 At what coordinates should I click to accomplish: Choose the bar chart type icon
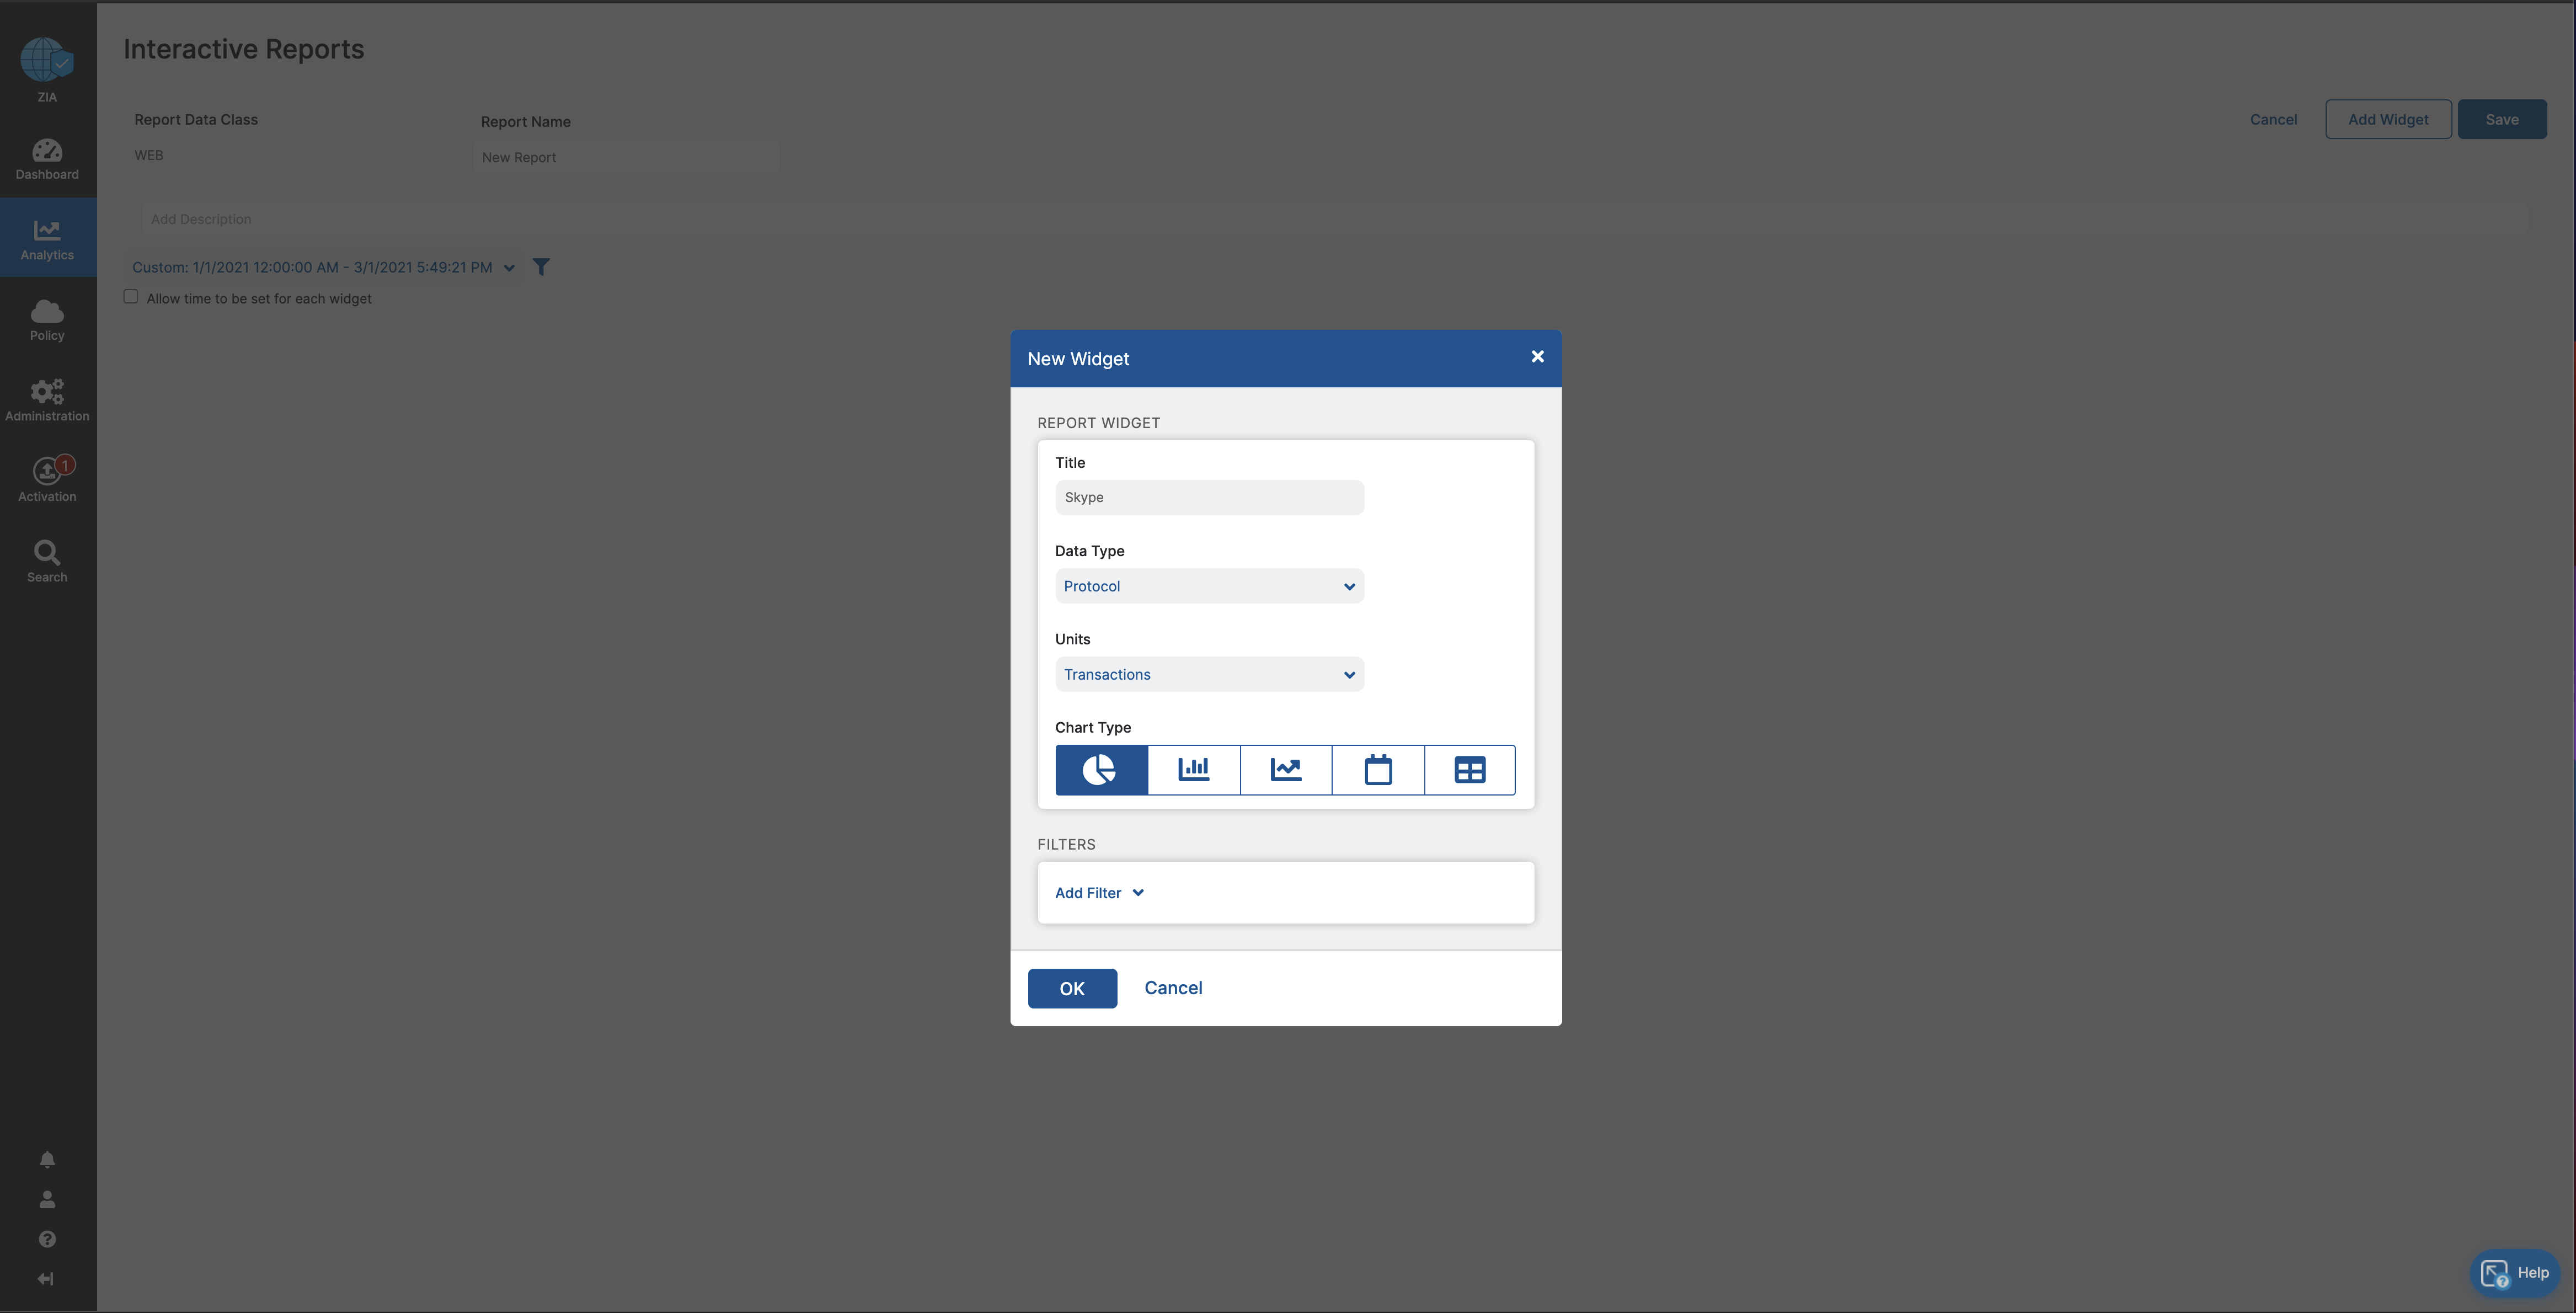(1193, 769)
